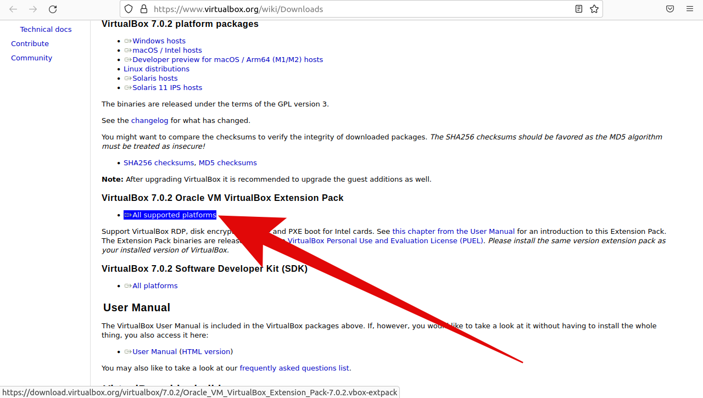Click the User Manual section heading
This screenshot has height=398, width=703.
click(137, 307)
